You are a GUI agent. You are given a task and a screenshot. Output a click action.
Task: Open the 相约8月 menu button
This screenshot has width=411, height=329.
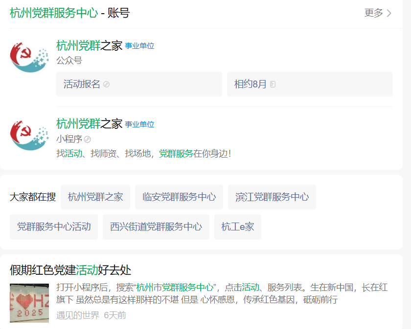pos(310,84)
